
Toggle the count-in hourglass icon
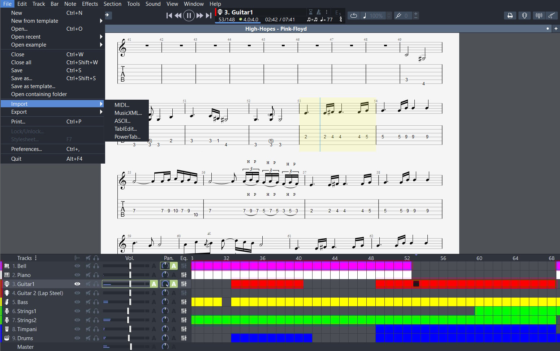coord(310,12)
